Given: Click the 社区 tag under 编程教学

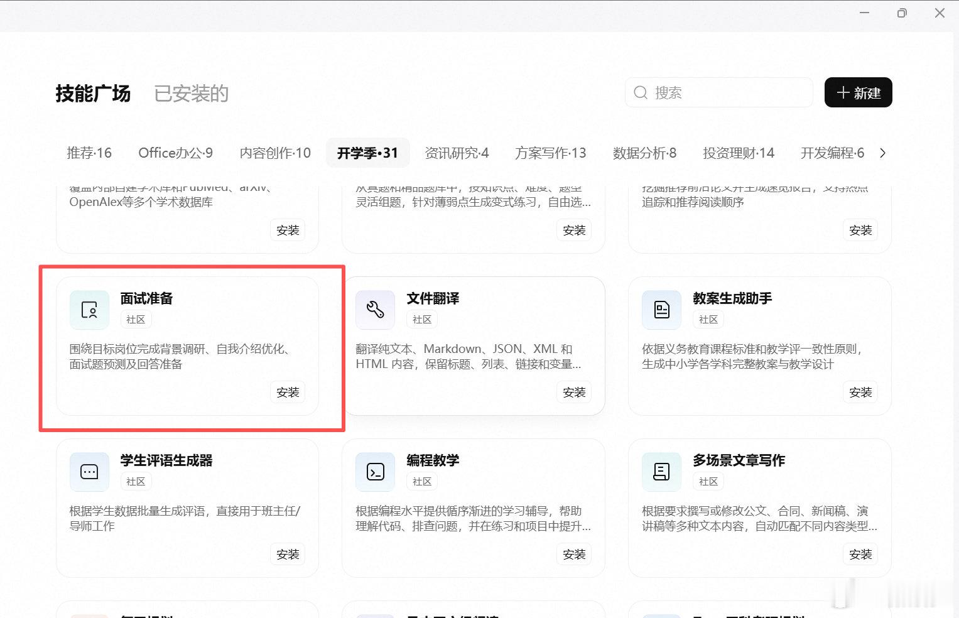Looking at the screenshot, I should [422, 482].
